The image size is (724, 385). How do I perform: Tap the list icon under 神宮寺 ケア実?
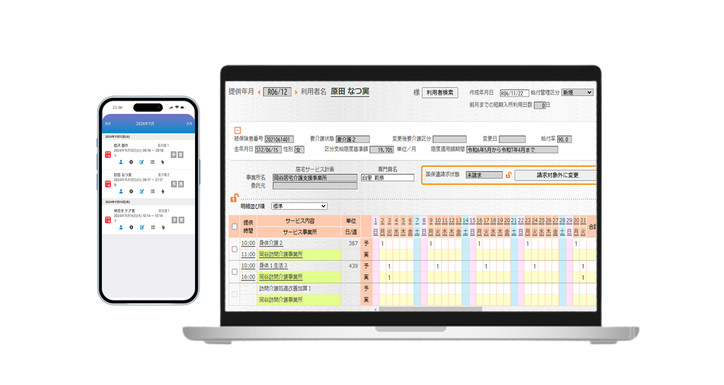(x=152, y=227)
